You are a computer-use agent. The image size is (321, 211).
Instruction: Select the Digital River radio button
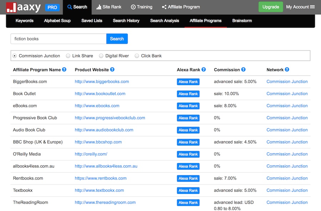point(101,56)
